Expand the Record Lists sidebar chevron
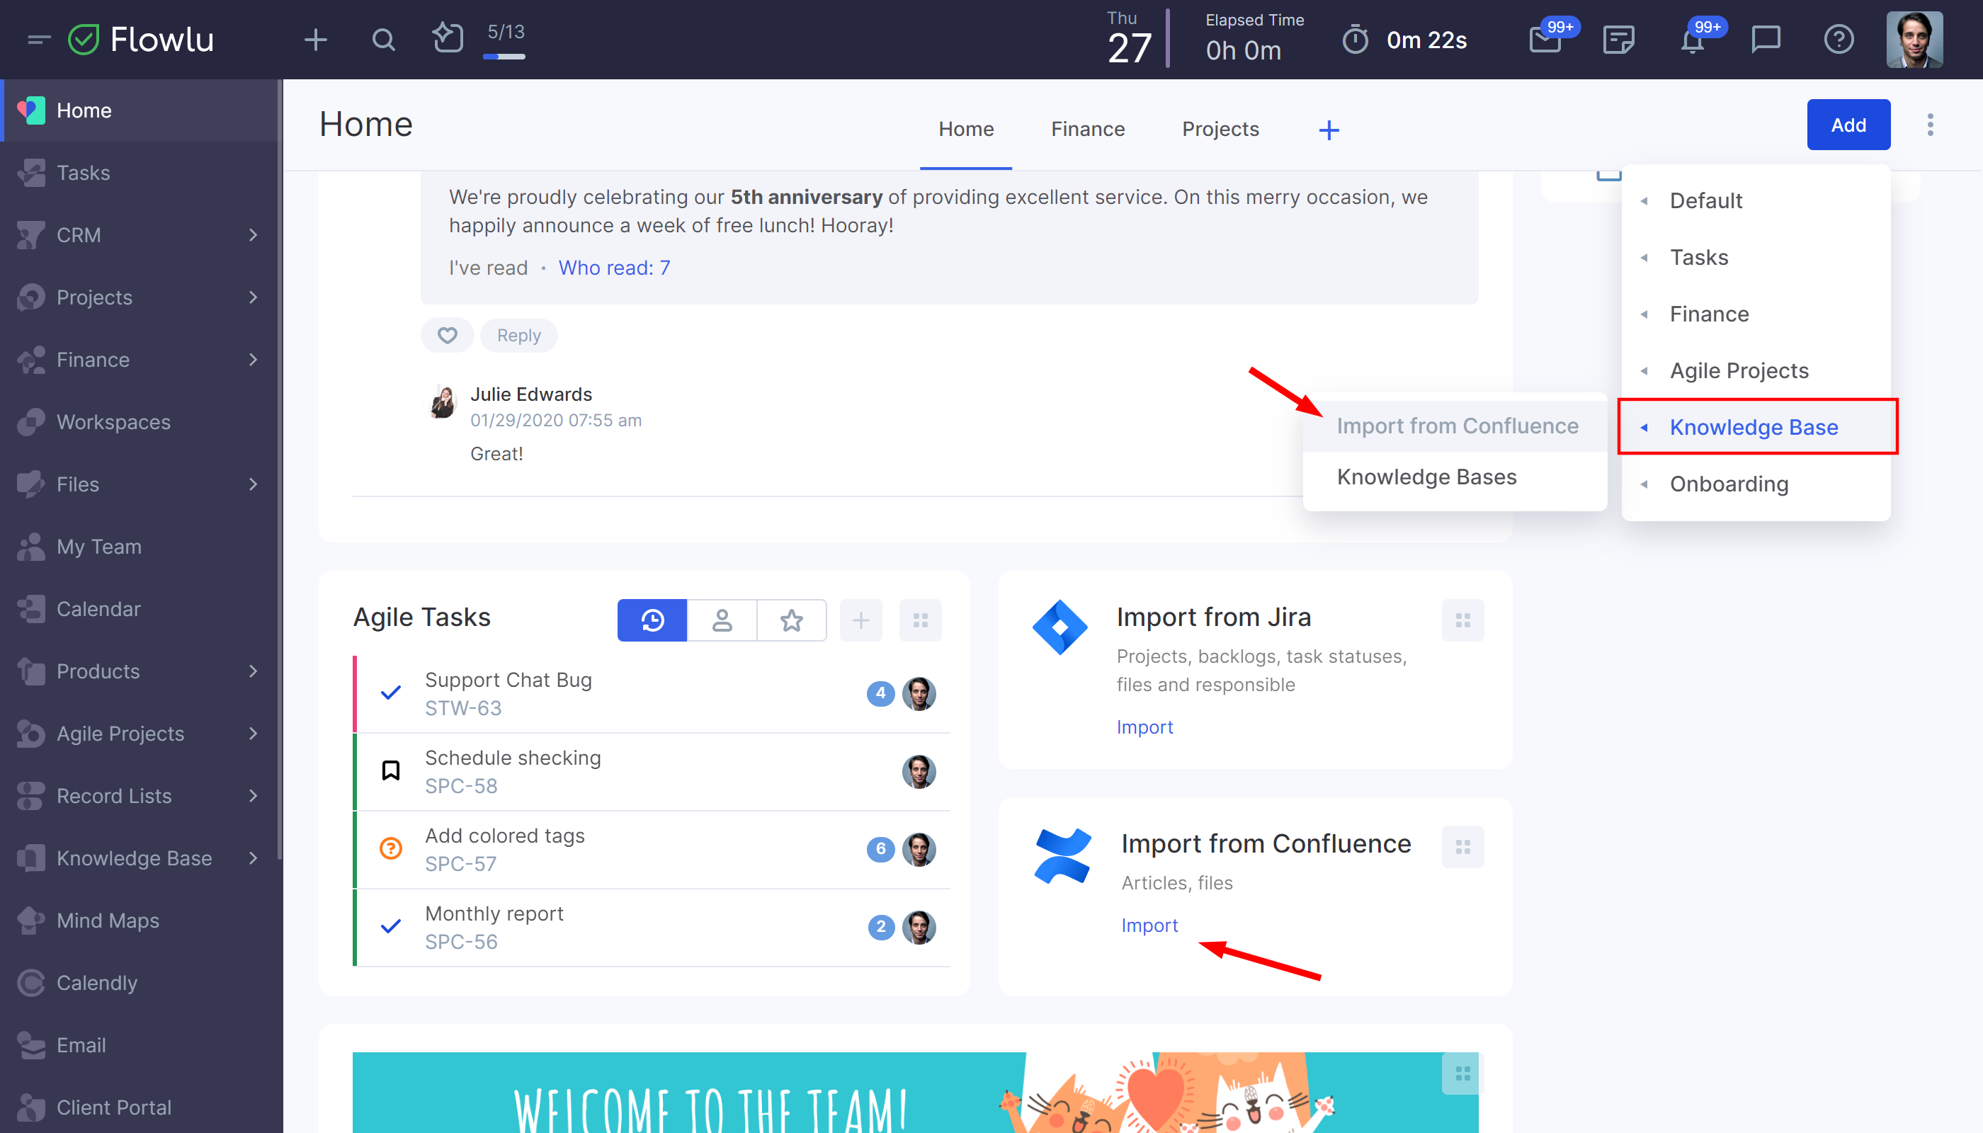 pos(253,795)
